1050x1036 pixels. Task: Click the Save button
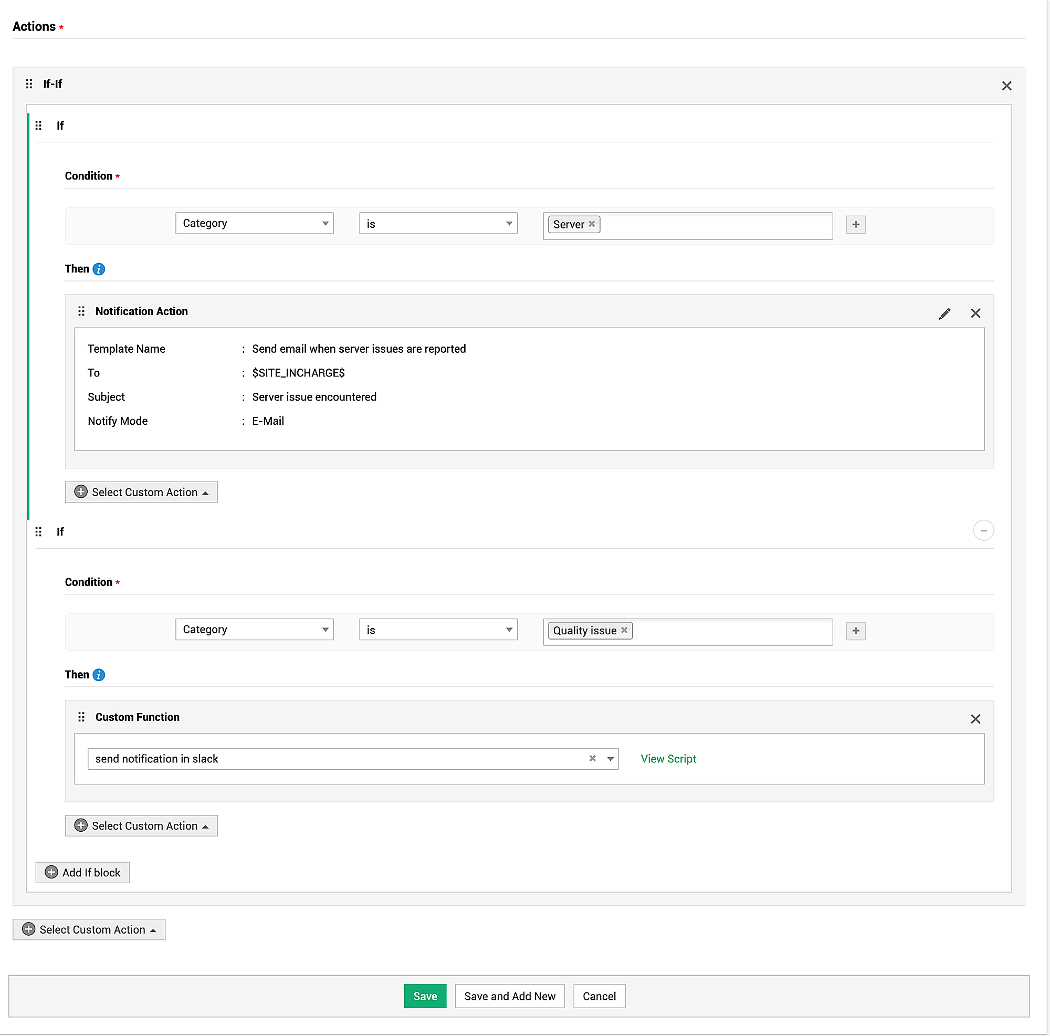click(x=424, y=996)
